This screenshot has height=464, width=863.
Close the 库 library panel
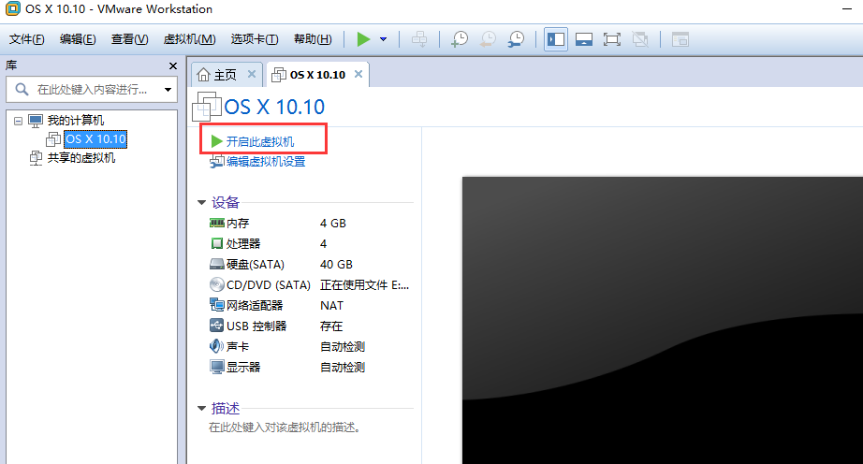(x=173, y=66)
